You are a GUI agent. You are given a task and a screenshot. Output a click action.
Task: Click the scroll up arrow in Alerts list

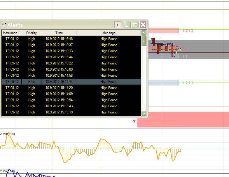coord(144,33)
